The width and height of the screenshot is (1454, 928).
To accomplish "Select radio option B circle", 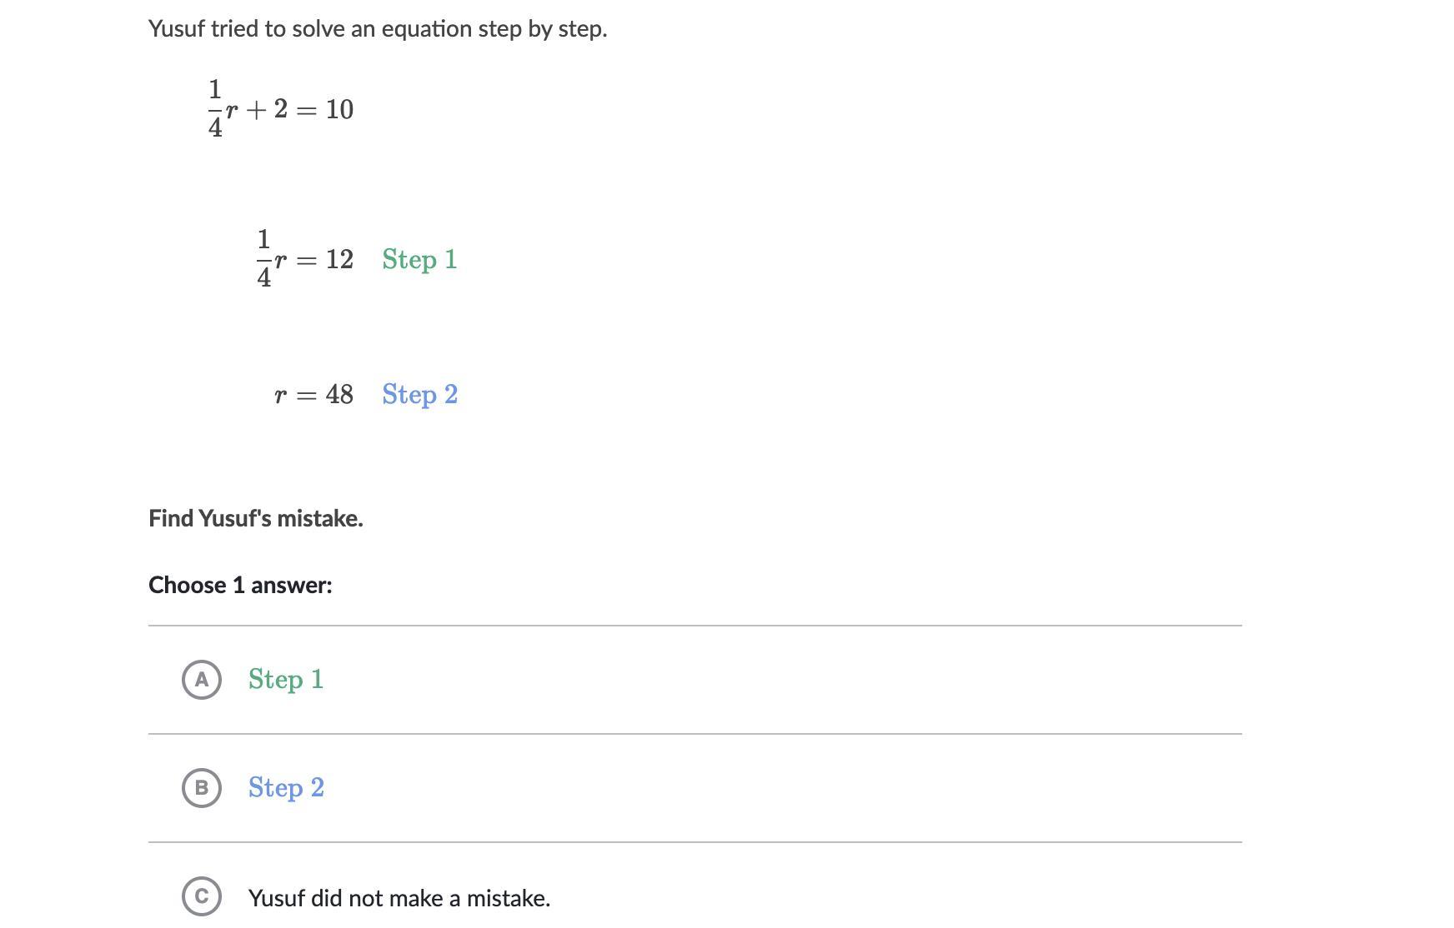I will point(201,788).
